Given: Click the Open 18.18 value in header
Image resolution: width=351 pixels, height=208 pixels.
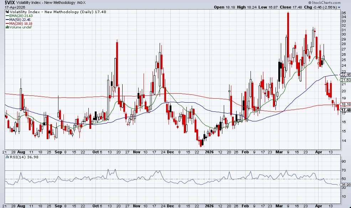Looking at the screenshot, I should click(x=223, y=7).
